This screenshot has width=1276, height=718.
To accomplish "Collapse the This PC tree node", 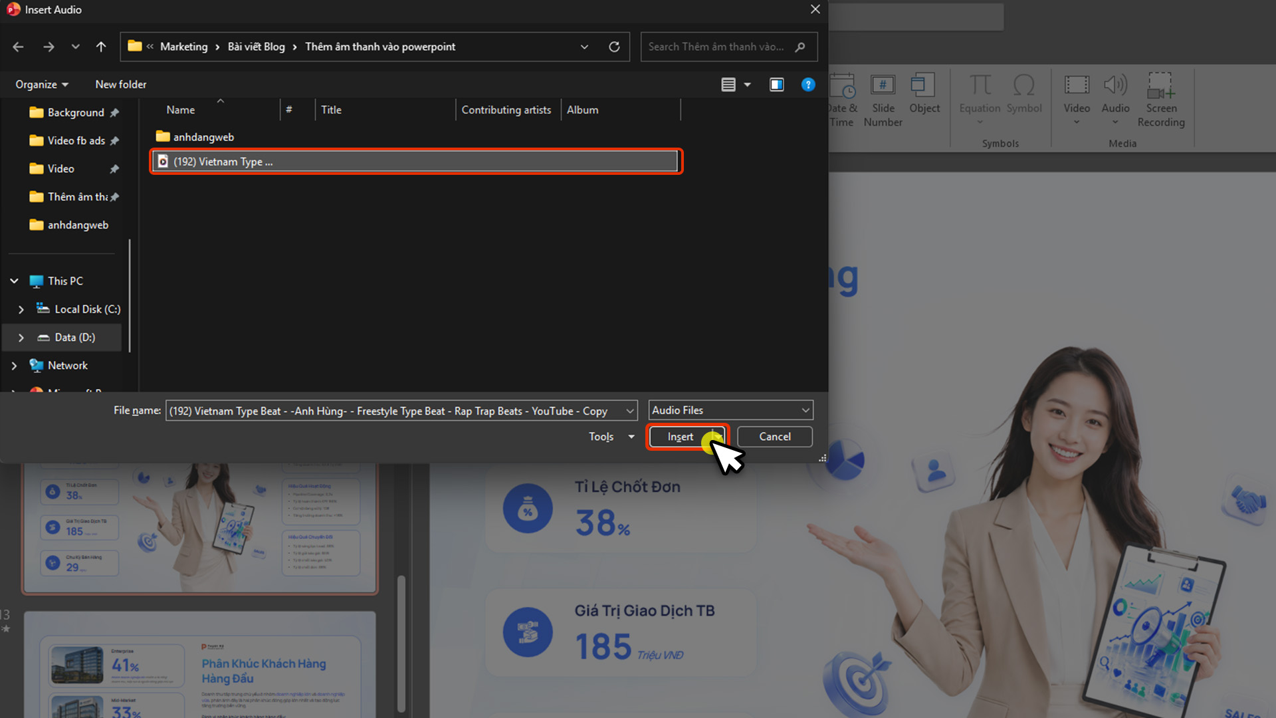I will point(14,281).
